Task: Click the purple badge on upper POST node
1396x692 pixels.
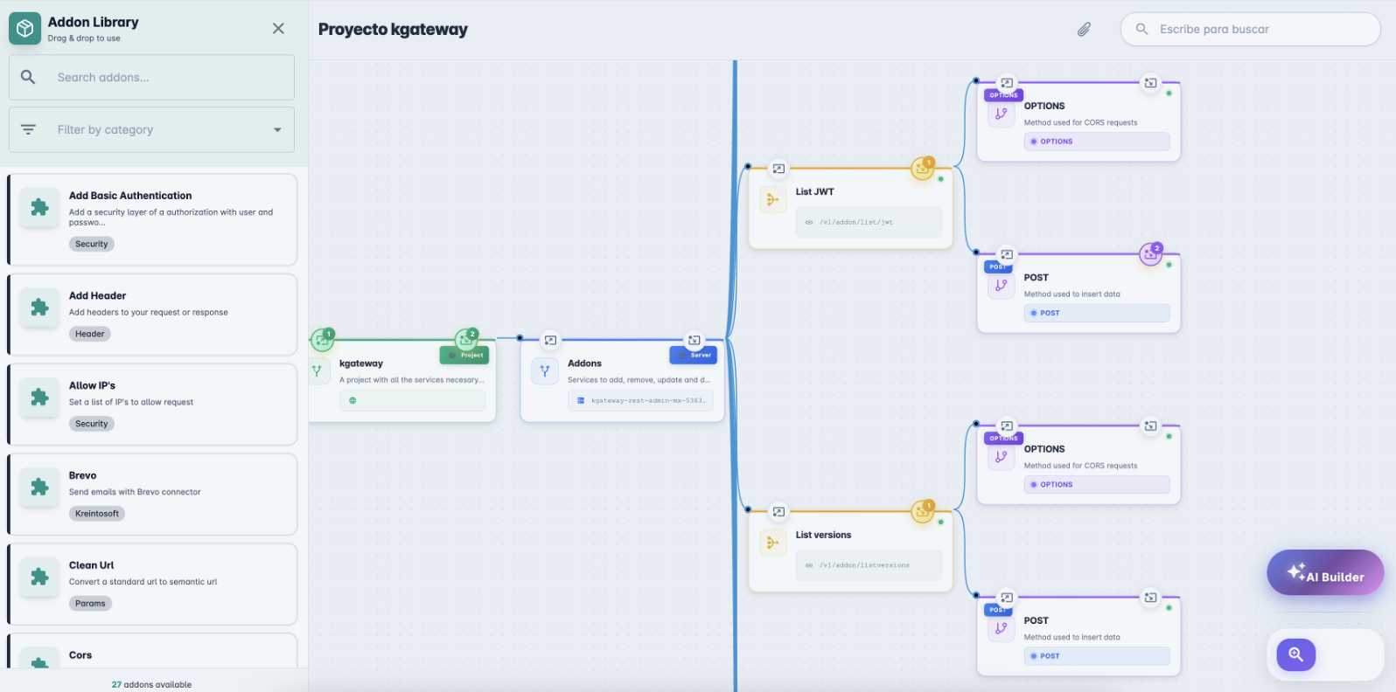Action: click(1151, 254)
